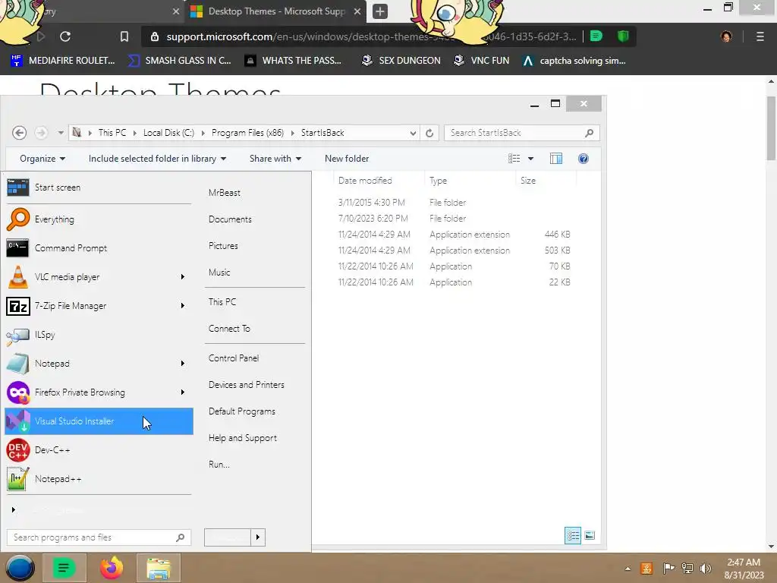Open shutdown options arrow
This screenshot has height=583, width=777.
[x=258, y=537]
